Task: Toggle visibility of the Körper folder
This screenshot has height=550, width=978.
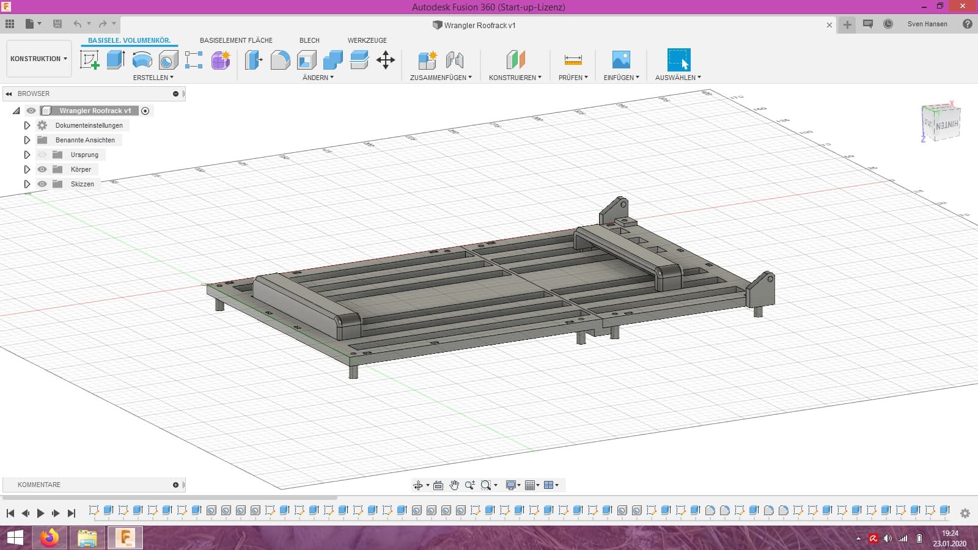Action: point(42,169)
